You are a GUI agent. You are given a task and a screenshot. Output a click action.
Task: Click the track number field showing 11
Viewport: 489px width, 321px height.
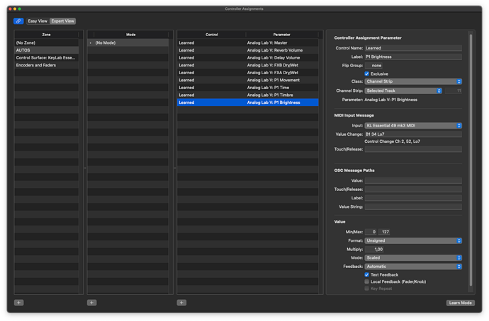coord(454,91)
